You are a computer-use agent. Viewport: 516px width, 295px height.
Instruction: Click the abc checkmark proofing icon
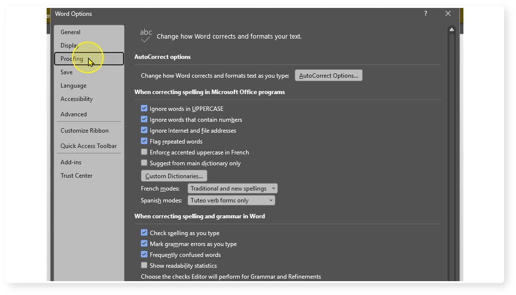(146, 36)
